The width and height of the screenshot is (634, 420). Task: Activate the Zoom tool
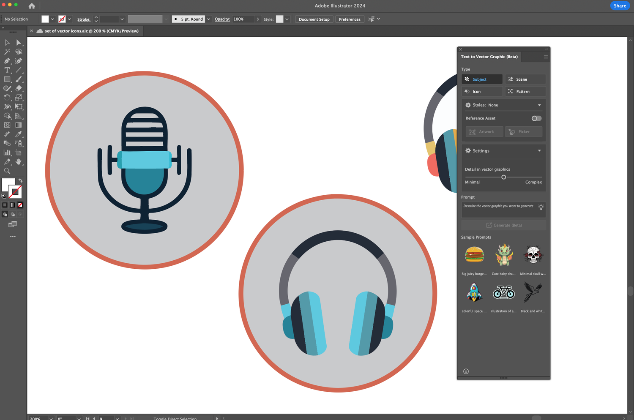(7, 171)
